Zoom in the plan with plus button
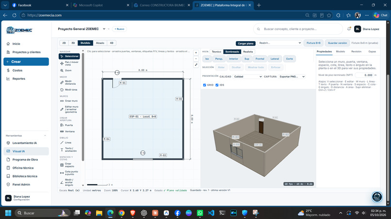391x219 pixels. 196,53
